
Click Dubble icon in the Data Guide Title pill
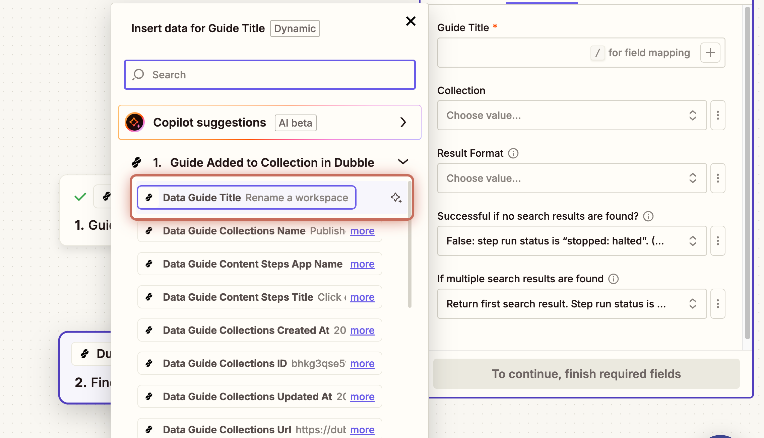149,198
